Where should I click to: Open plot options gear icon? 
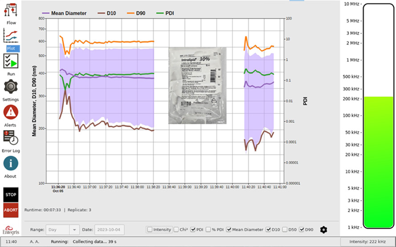[x=324, y=229]
